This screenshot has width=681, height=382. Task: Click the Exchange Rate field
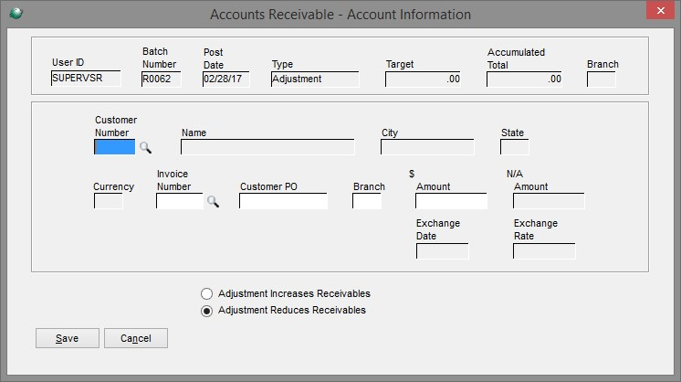point(544,250)
